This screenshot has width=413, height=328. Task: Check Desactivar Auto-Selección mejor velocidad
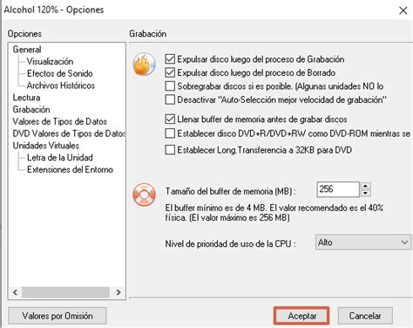point(170,99)
